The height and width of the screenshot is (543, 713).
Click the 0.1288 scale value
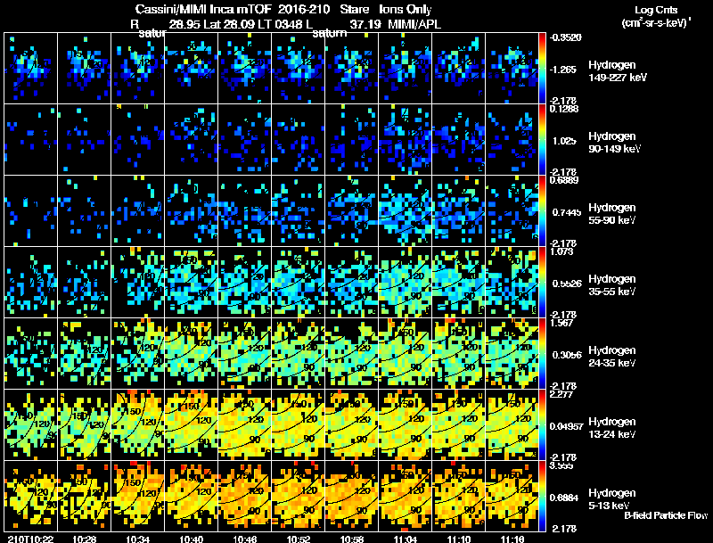tap(564, 109)
